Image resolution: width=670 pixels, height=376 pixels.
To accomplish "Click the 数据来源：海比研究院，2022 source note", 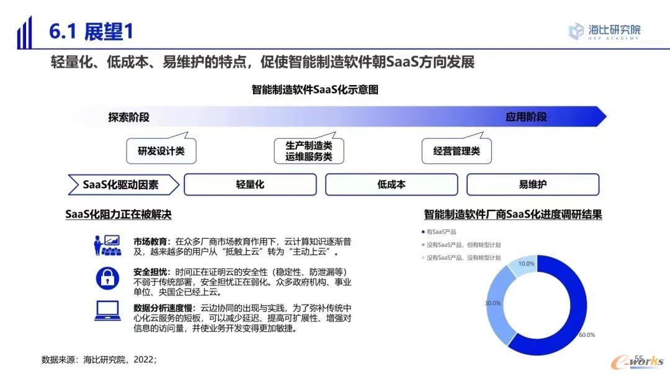I will click(x=99, y=360).
